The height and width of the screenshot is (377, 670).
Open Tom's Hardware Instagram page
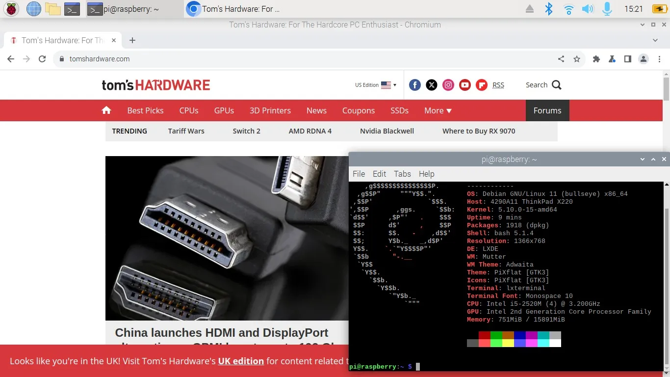coord(448,85)
